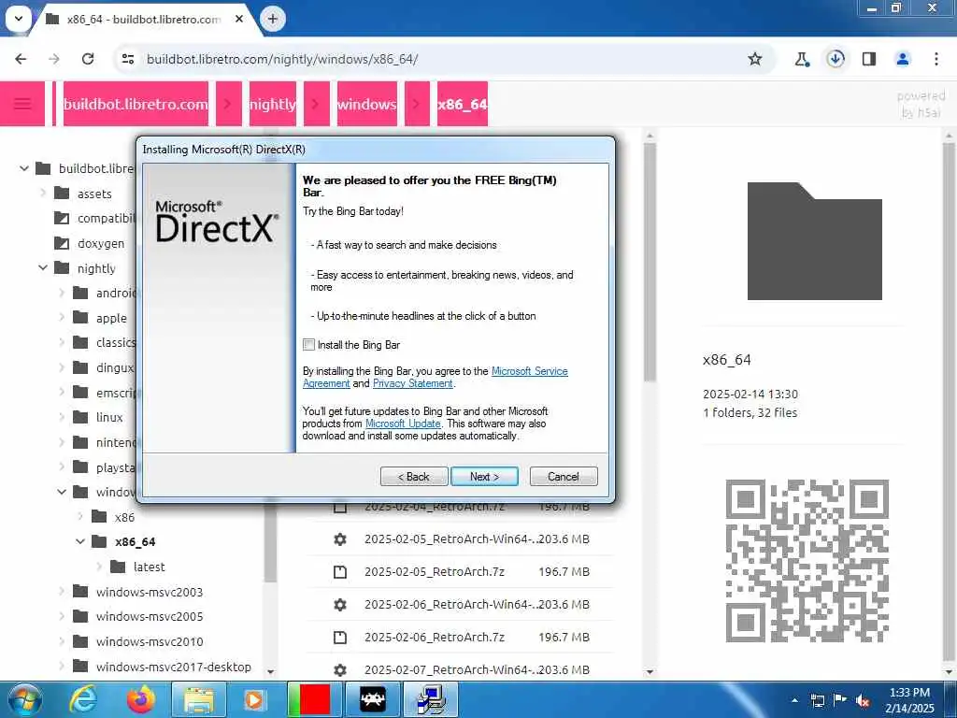This screenshot has height=718, width=957.
Task: Click gear icon of 2025-02-05 RetroArch-Win64
Action: [x=340, y=539]
